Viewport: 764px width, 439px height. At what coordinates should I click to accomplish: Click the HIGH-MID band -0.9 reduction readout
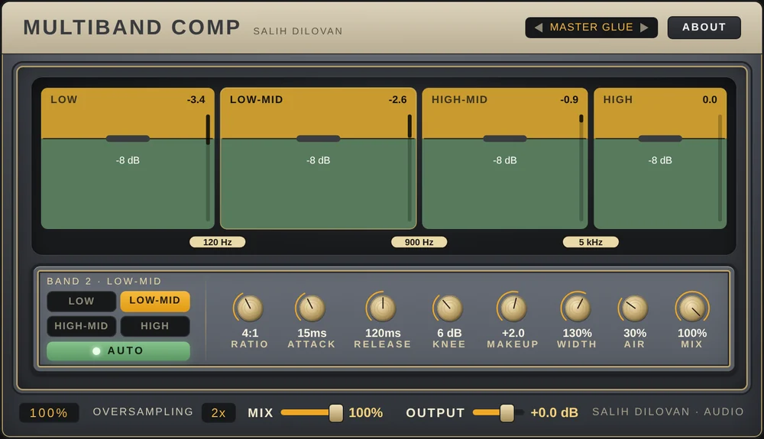569,100
